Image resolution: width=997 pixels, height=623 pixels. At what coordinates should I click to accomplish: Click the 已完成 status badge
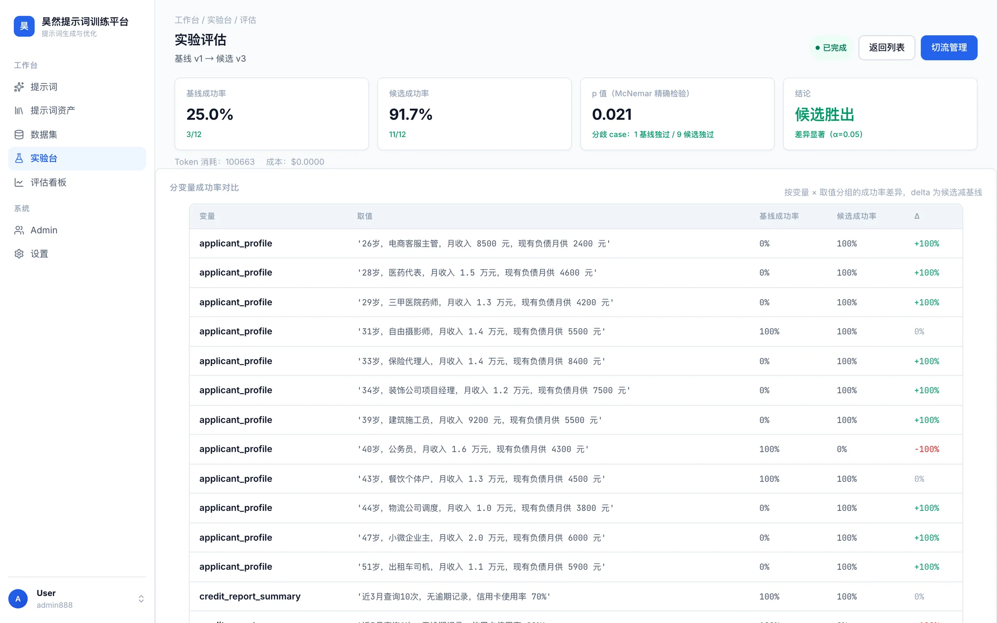point(831,48)
